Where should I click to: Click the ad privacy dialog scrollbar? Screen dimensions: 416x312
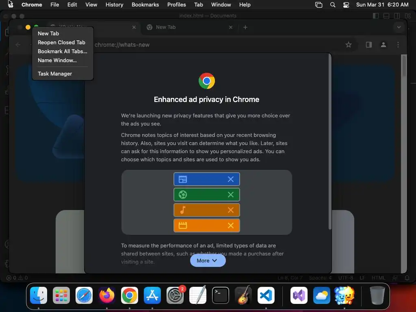(330, 142)
